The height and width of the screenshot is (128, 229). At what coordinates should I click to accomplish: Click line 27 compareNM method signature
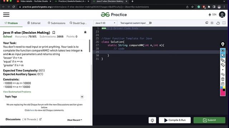click(136, 45)
